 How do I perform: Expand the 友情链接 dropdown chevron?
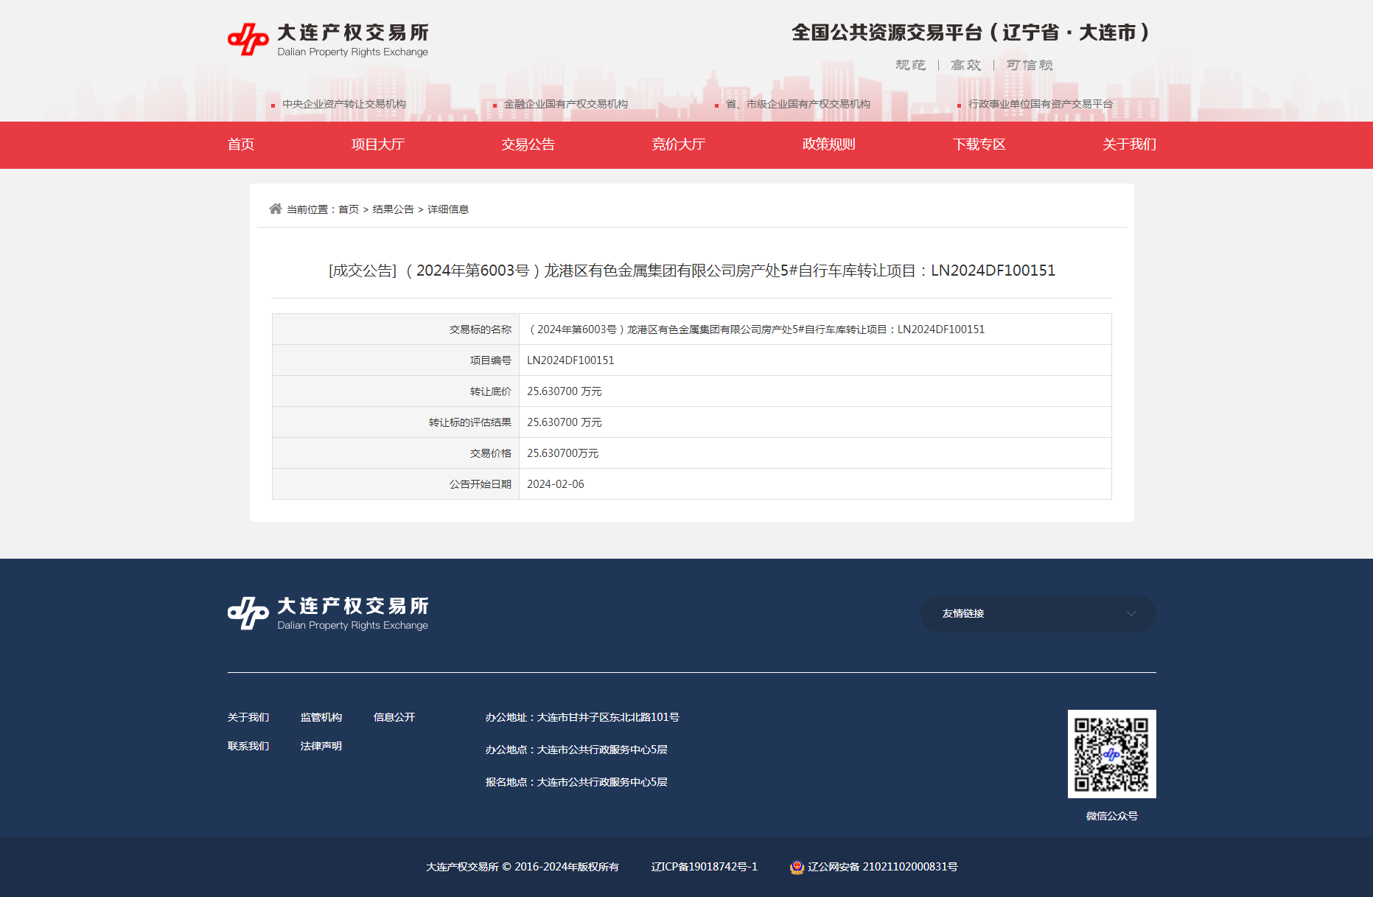pyautogui.click(x=1131, y=613)
